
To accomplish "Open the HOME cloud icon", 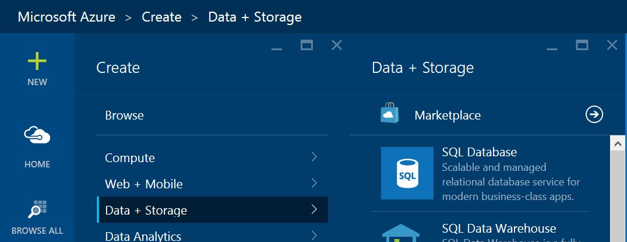I will [x=37, y=135].
